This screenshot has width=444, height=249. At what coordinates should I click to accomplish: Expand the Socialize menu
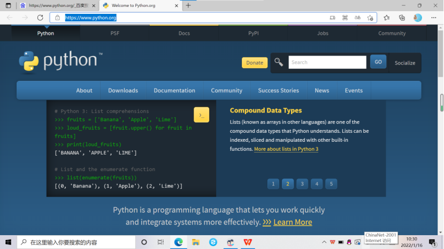405,63
